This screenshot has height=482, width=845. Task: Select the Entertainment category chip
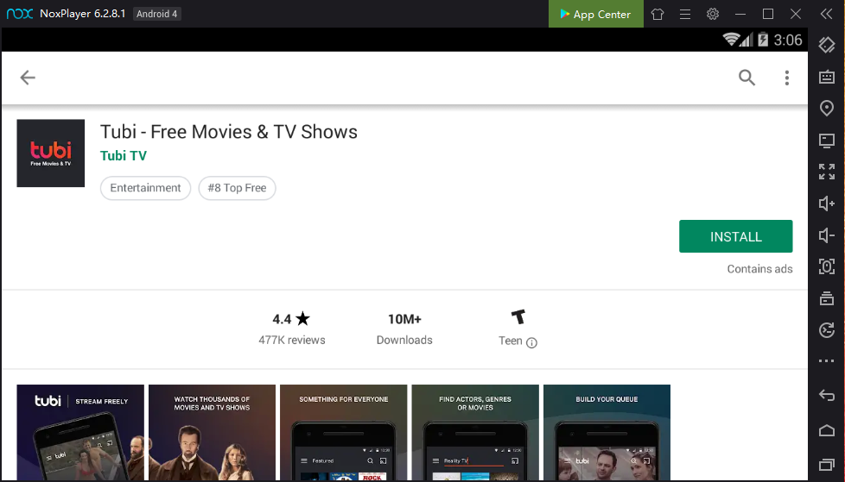145,188
